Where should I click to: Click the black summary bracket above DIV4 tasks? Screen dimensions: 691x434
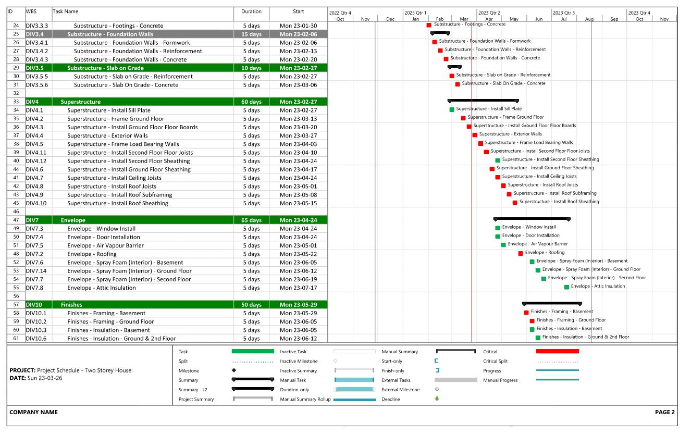point(483,100)
